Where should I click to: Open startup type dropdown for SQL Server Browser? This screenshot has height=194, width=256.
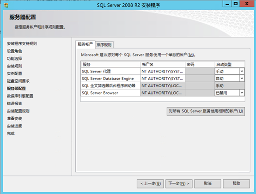(x=242, y=93)
